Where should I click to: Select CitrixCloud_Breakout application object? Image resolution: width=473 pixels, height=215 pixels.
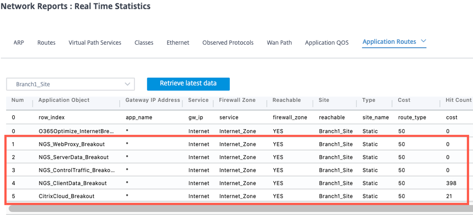pyautogui.click(x=66, y=196)
